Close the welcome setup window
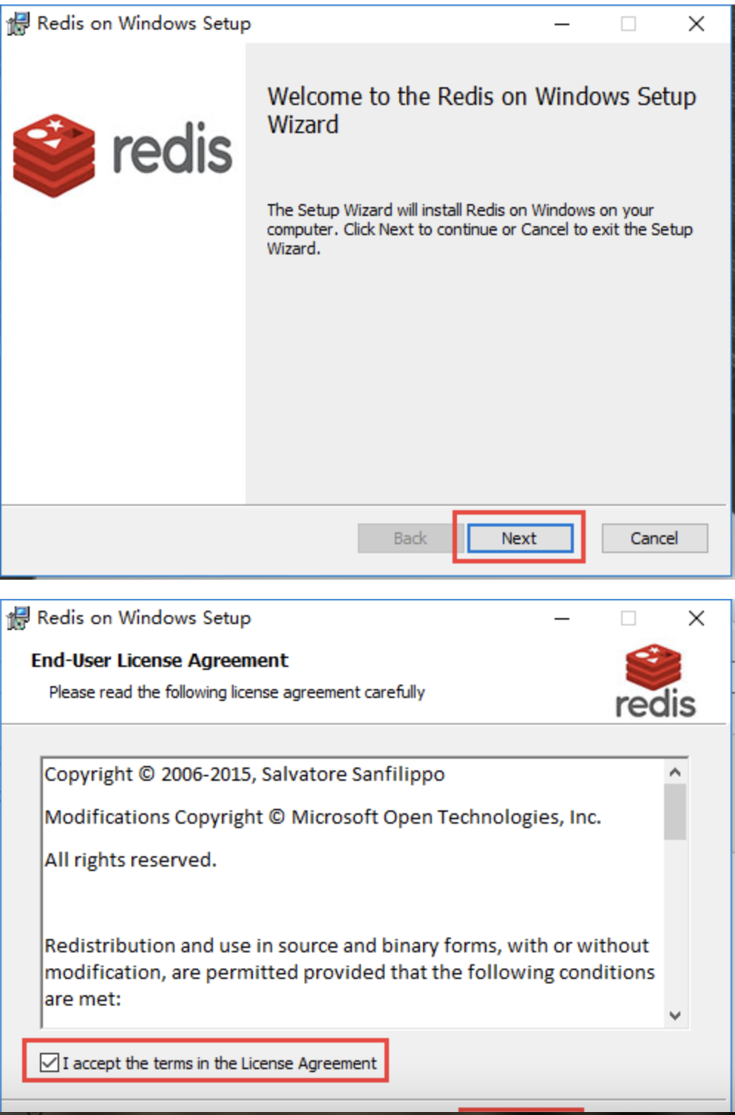This screenshot has height=1115, width=735. tap(696, 24)
